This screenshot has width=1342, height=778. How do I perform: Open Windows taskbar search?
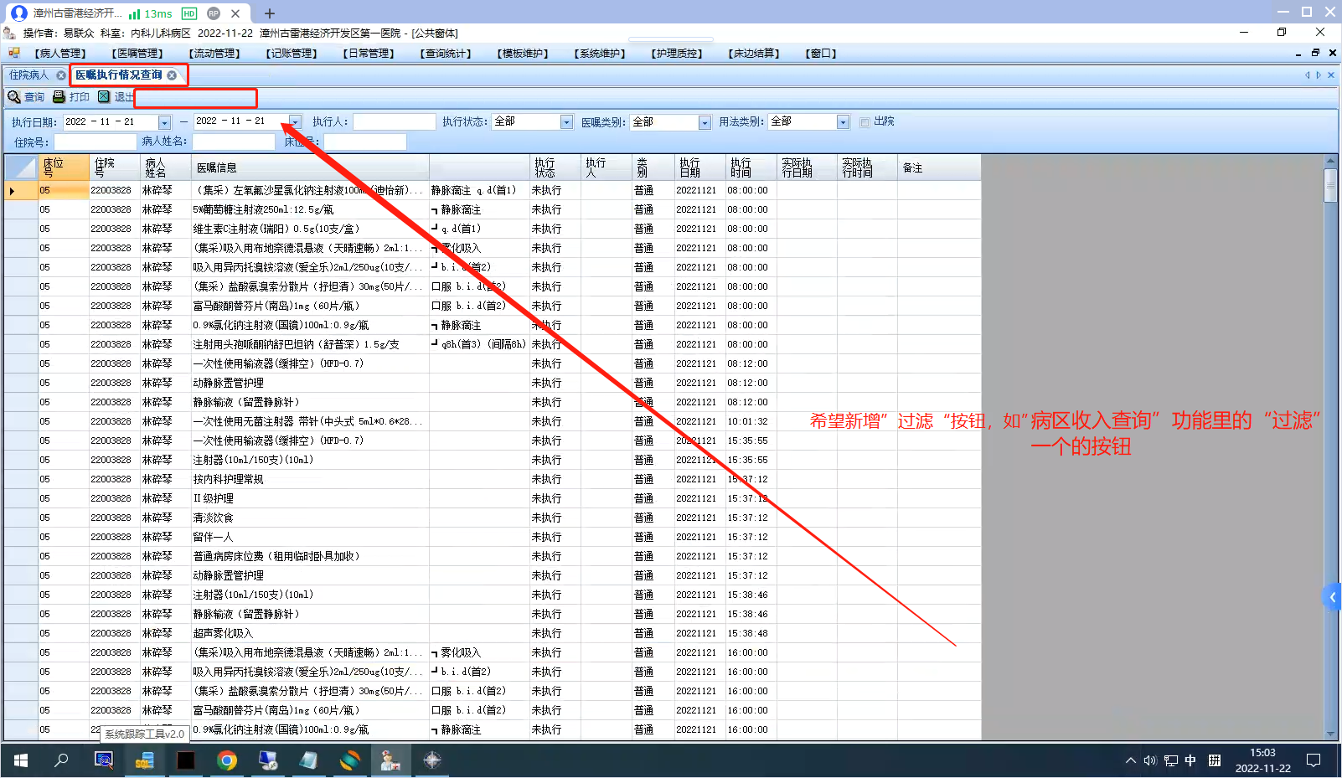point(62,760)
